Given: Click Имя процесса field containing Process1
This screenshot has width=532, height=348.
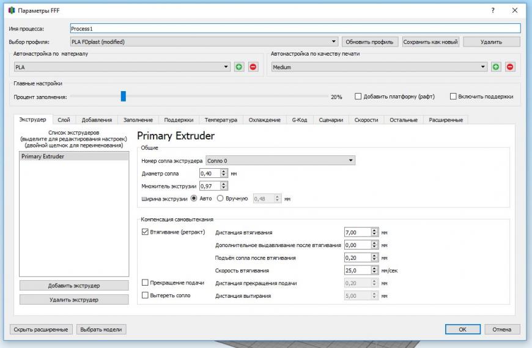Looking at the screenshot, I should tap(295, 29).
